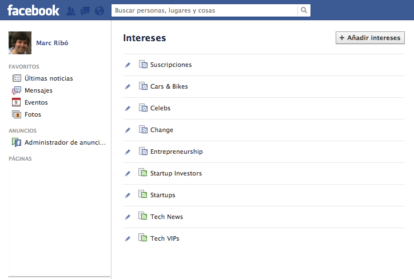Click the Mensajes speech bubble icon
The width and height of the screenshot is (414, 279).
click(x=17, y=90)
